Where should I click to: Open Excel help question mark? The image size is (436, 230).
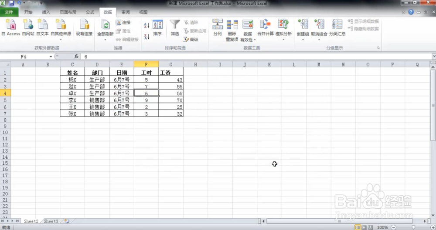tap(411, 12)
